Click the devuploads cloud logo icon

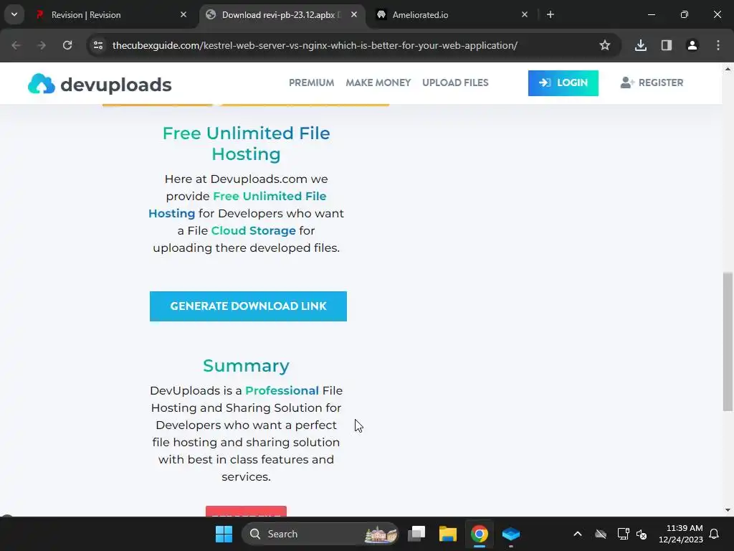point(41,84)
